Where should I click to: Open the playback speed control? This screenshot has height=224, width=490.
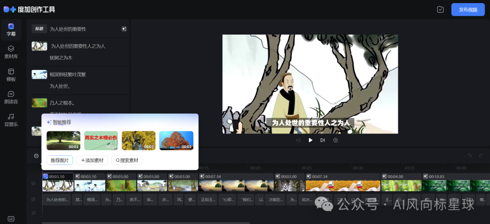(335, 140)
